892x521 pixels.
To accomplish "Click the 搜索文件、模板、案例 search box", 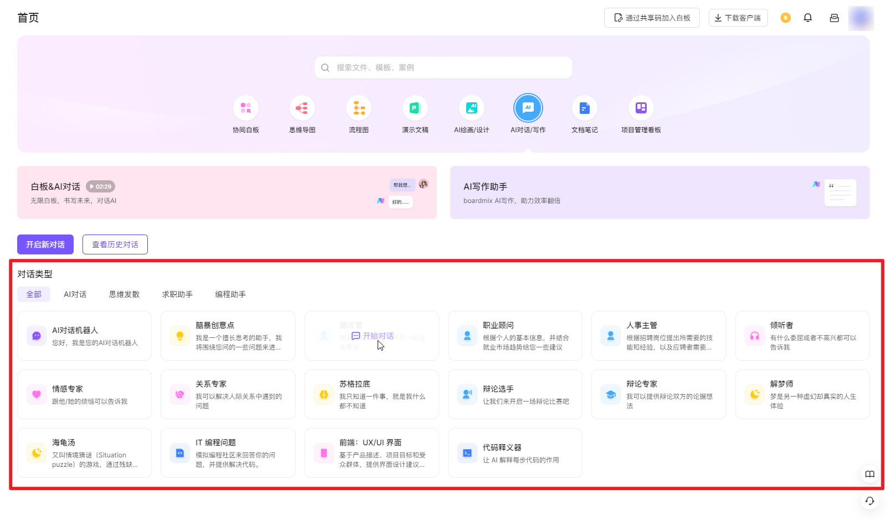I will point(443,67).
